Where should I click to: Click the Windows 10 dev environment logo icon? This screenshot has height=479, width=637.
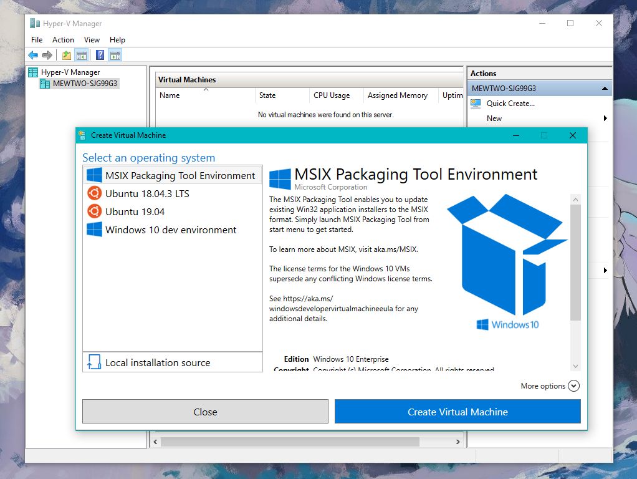(94, 230)
